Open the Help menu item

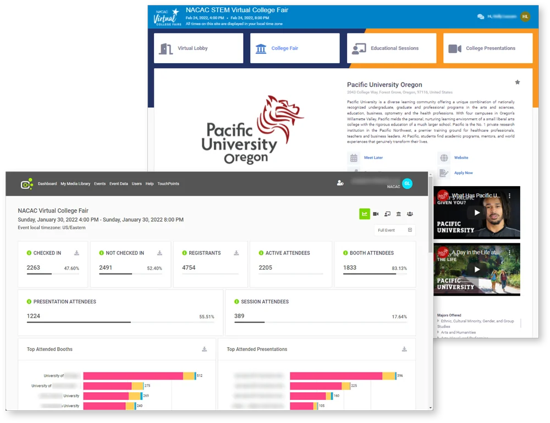tap(150, 183)
